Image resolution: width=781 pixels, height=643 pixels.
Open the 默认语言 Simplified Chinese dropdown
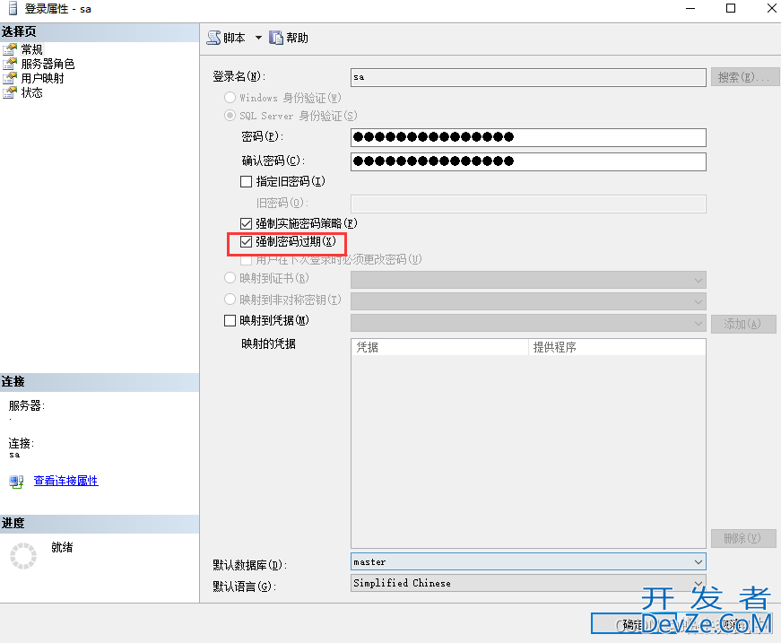pyautogui.click(x=528, y=583)
